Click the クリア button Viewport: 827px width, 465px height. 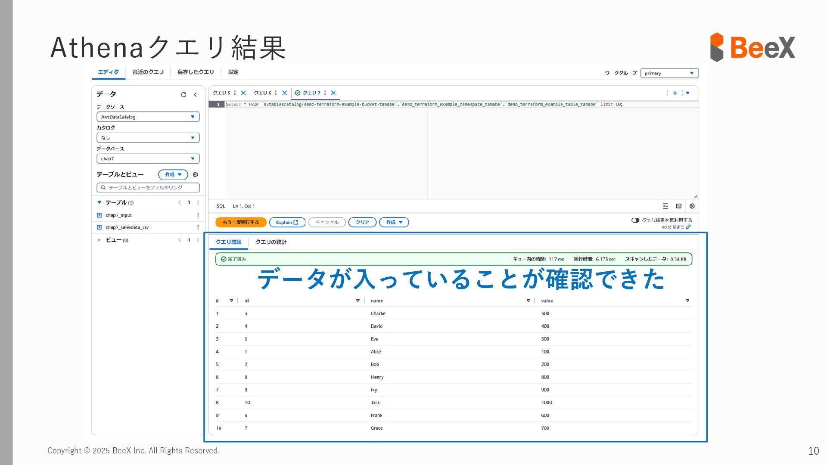[362, 222]
